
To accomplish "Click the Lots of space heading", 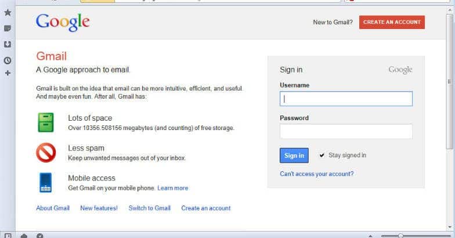I will [x=90, y=118].
